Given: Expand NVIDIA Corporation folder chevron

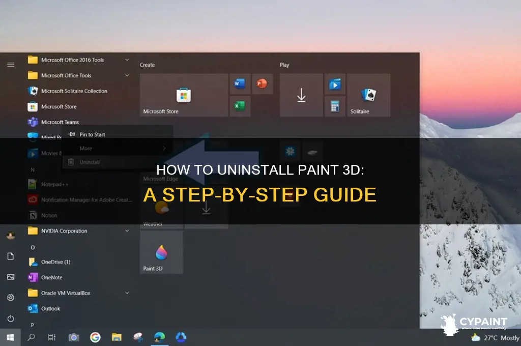Looking at the screenshot, I should click(x=127, y=230).
